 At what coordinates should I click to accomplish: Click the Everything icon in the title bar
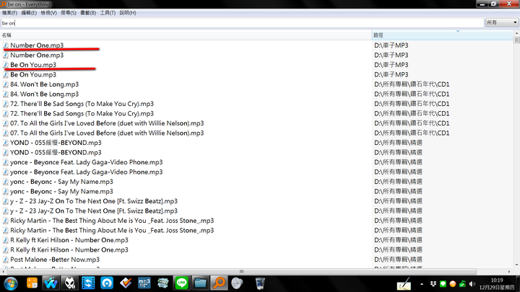(4, 4)
